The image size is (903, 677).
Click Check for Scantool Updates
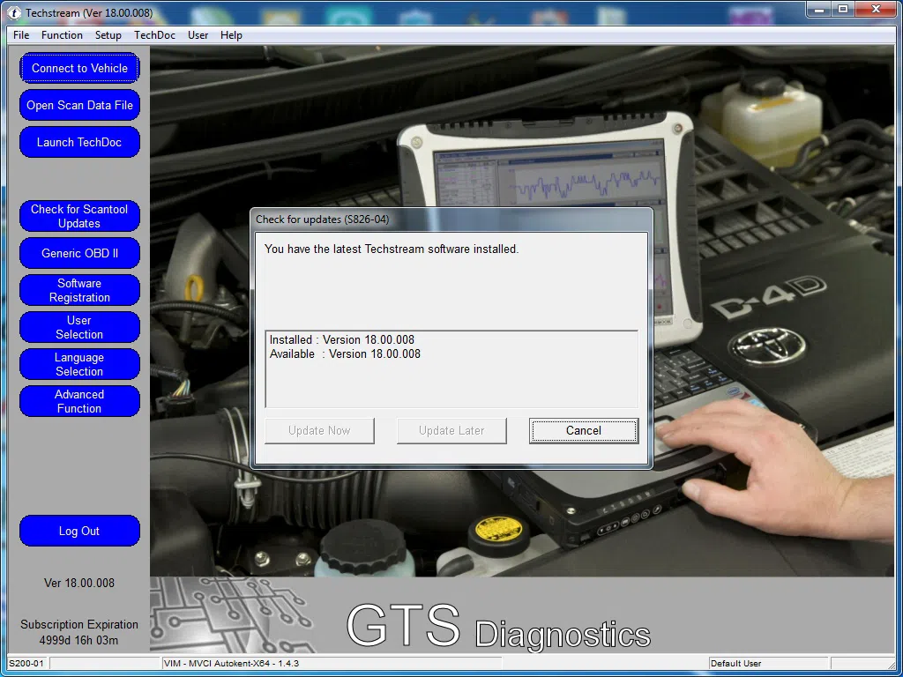pyautogui.click(x=79, y=216)
